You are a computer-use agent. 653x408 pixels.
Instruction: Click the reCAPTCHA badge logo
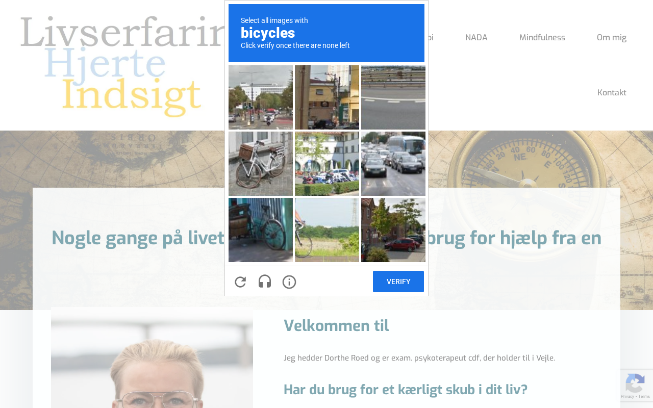click(635, 383)
